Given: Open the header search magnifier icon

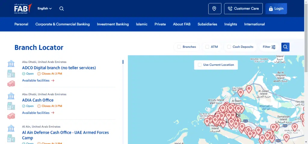Looking at the screenshot, I should [61, 9].
